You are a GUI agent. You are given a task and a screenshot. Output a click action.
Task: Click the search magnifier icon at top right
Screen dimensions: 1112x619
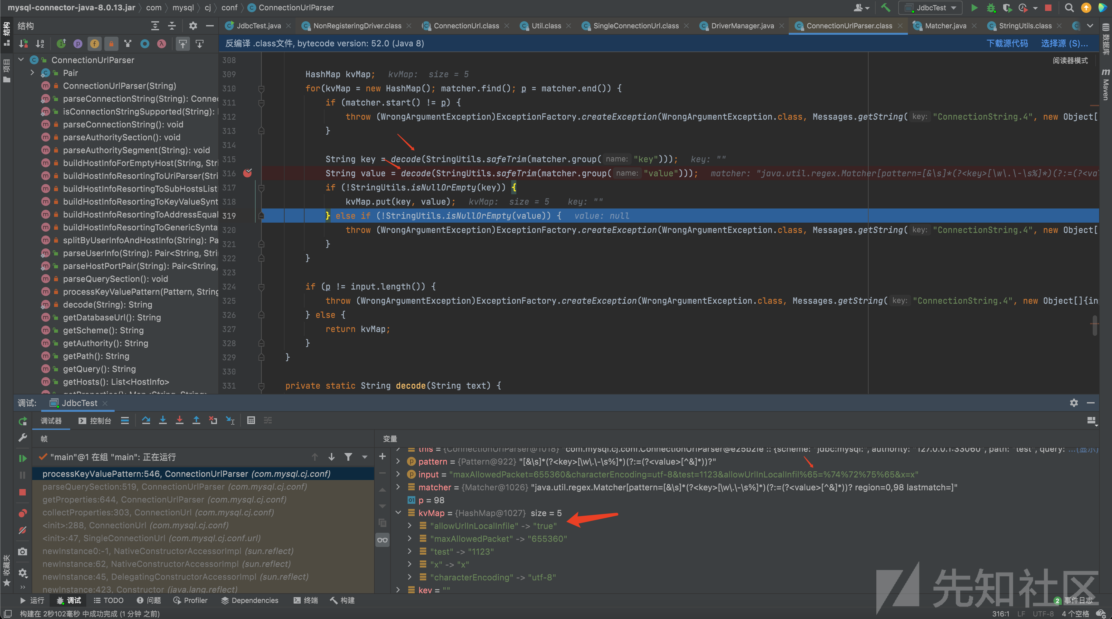coord(1069,8)
